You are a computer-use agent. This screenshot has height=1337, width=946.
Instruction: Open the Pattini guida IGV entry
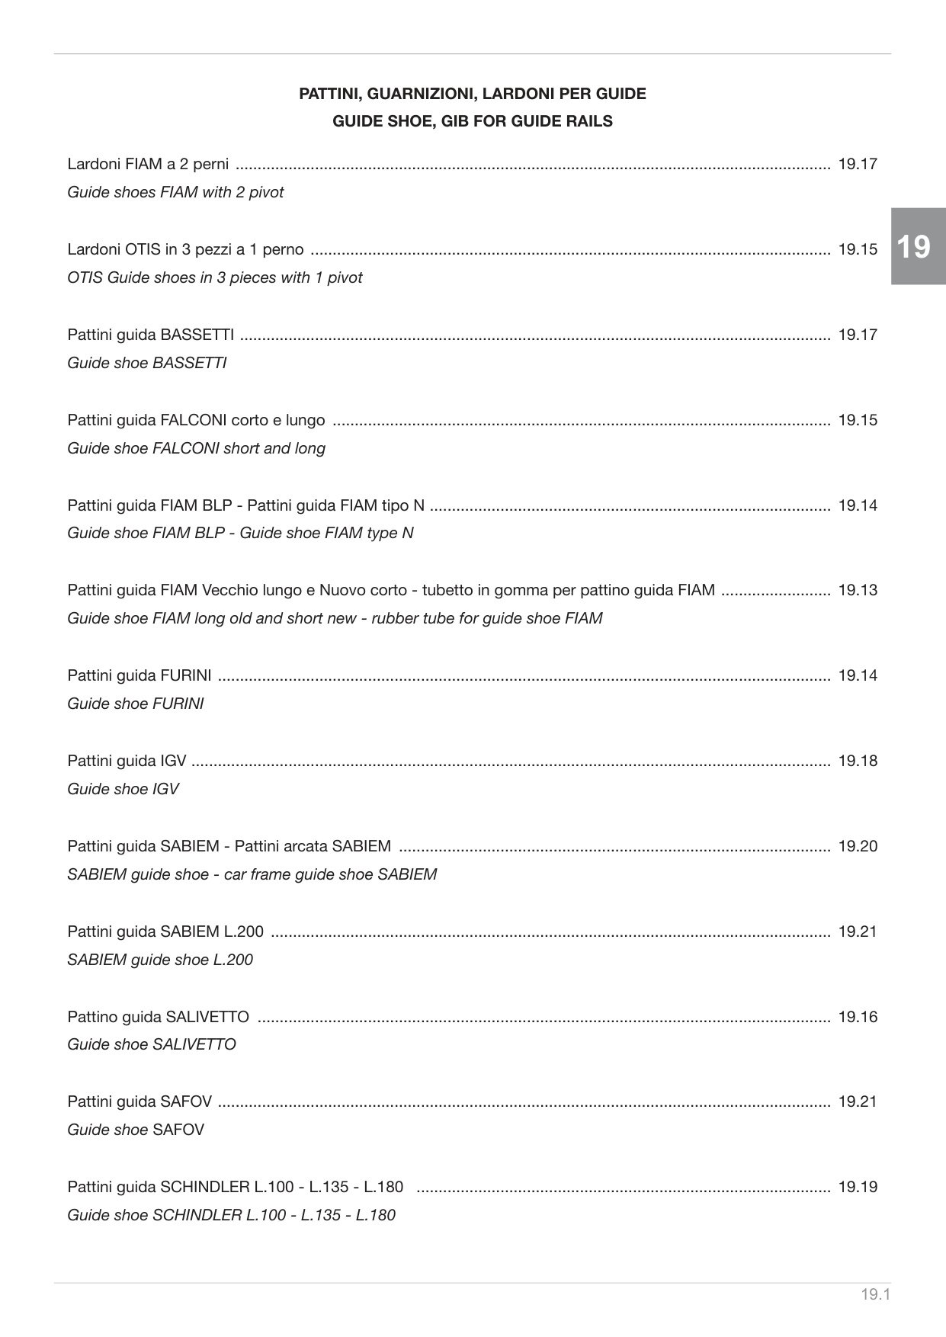pos(472,761)
